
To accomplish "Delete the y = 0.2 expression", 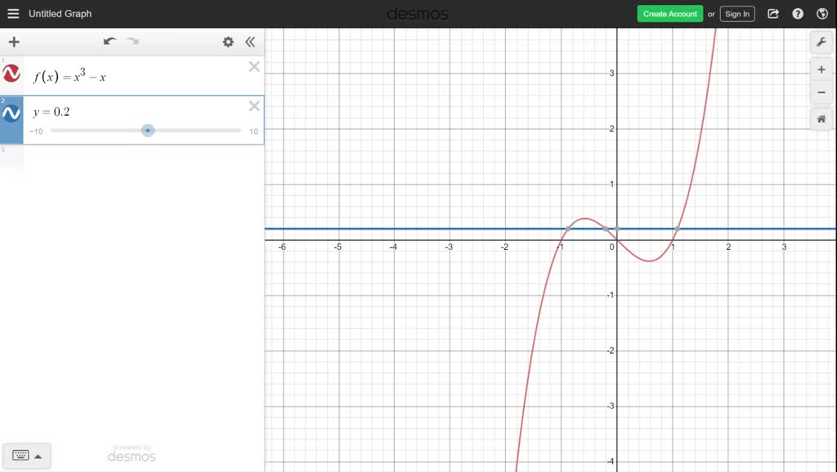I will pos(254,106).
